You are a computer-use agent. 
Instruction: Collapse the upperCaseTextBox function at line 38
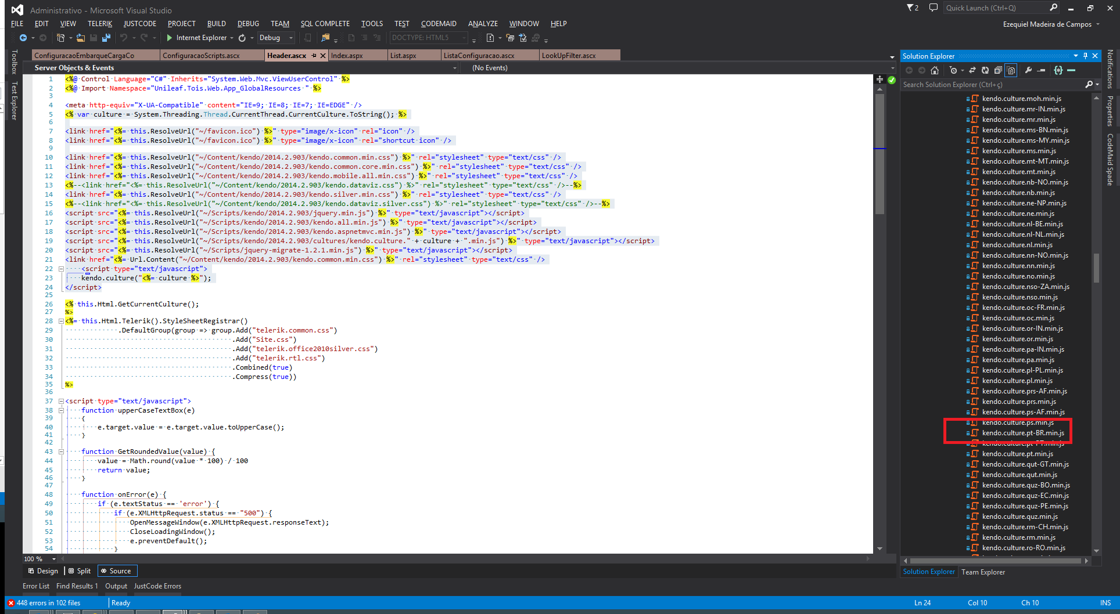(x=61, y=410)
